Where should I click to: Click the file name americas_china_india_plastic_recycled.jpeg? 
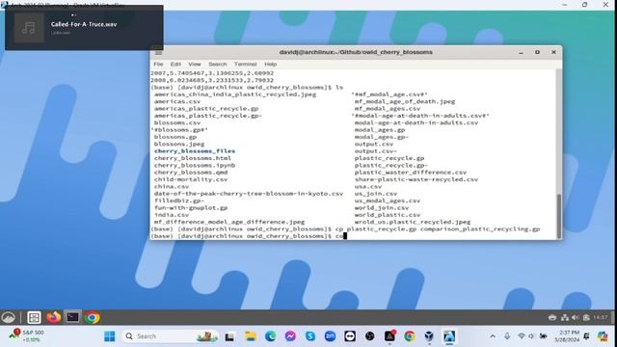[235, 94]
